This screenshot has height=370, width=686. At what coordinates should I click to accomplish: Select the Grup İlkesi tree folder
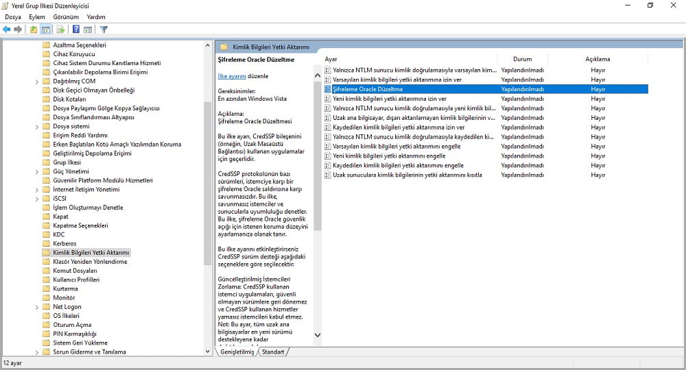67,162
